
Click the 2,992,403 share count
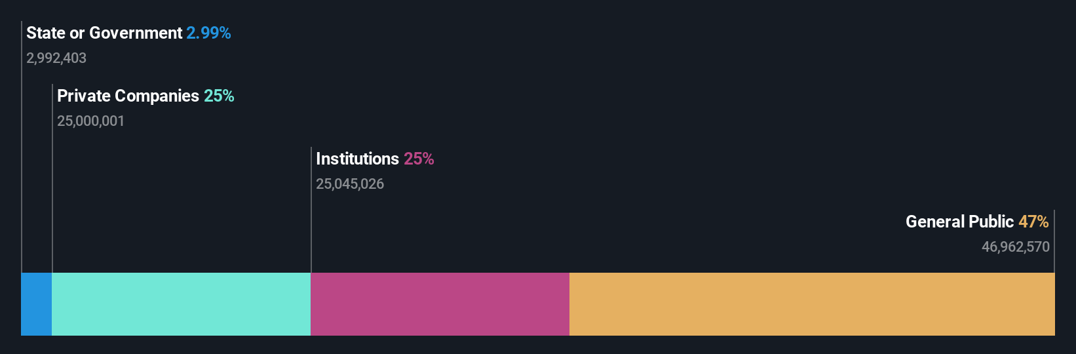pyautogui.click(x=56, y=58)
